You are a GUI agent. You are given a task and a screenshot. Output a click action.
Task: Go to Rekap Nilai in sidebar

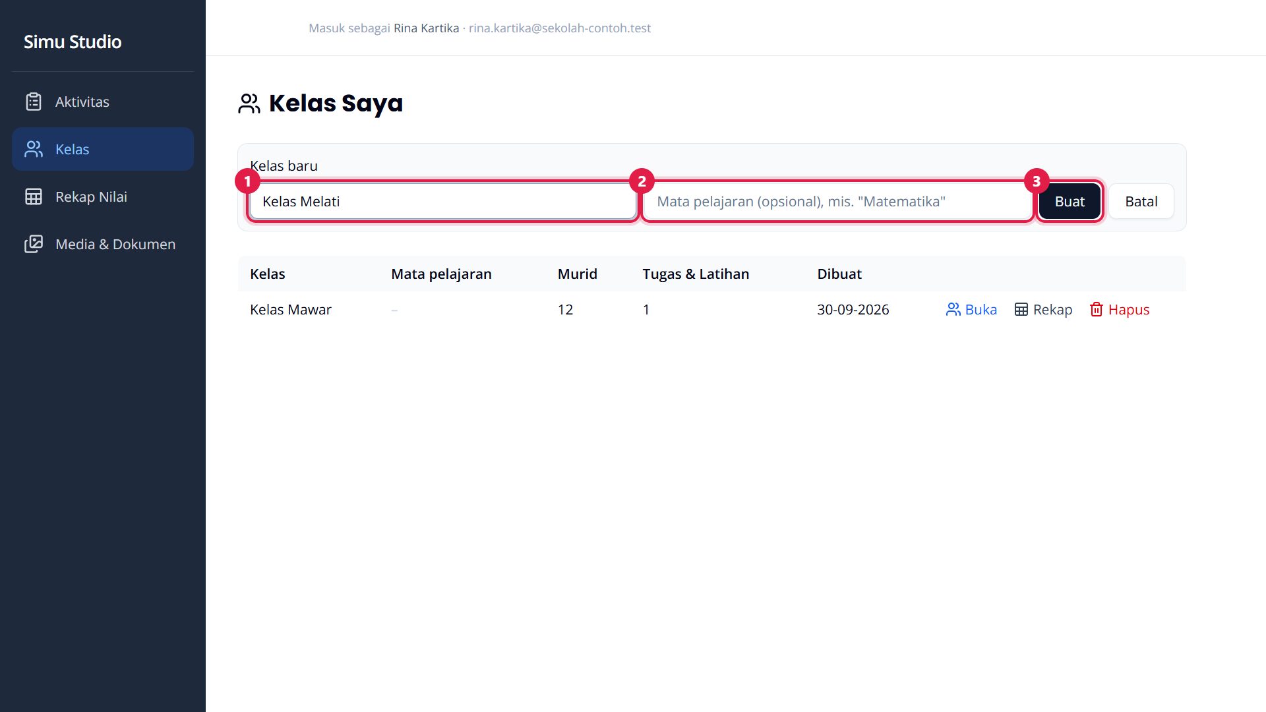click(x=103, y=196)
